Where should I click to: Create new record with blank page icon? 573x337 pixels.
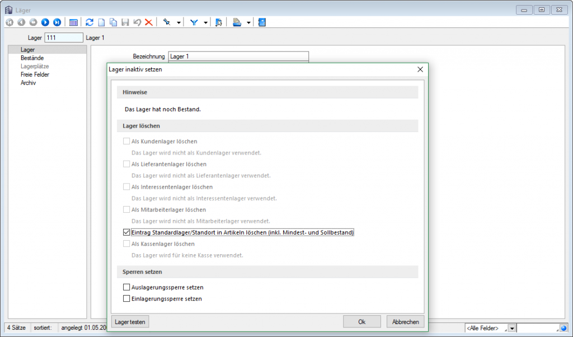pos(102,22)
